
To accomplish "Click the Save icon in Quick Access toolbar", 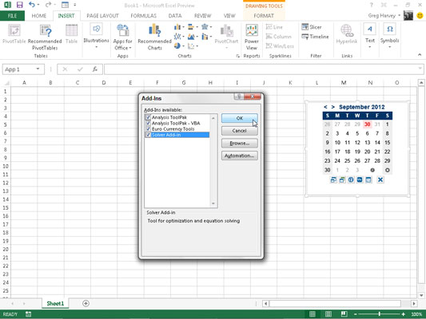I will point(19,5).
